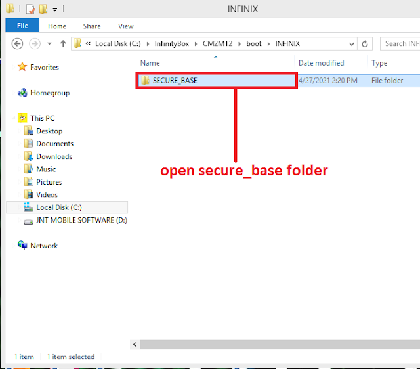The height and width of the screenshot is (369, 420).
Task: Click the address bar folder icon
Action: tap(77, 43)
